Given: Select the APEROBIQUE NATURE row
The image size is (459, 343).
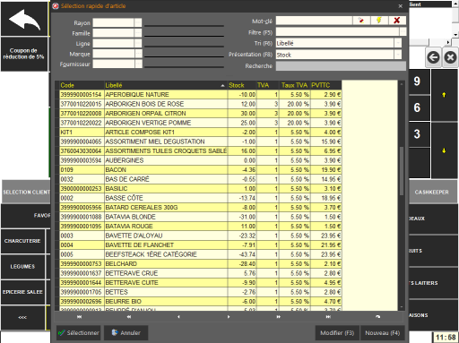Looking at the screenshot, I should [x=200, y=95].
